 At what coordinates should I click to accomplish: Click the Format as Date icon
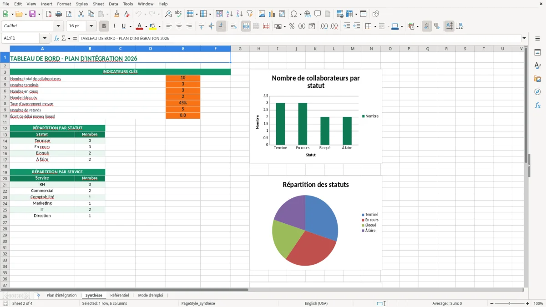coord(312,26)
